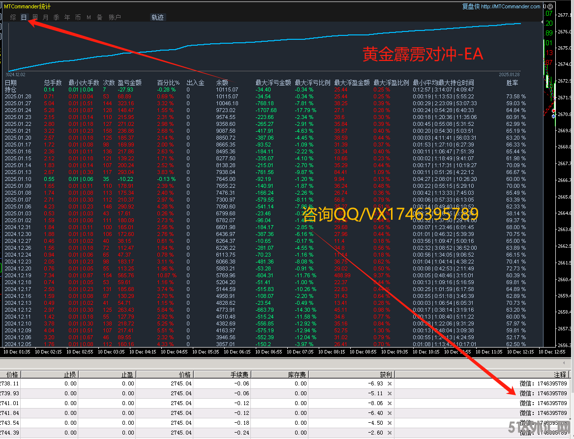Toggle the 轨迹 trajectory button

pos(157,17)
